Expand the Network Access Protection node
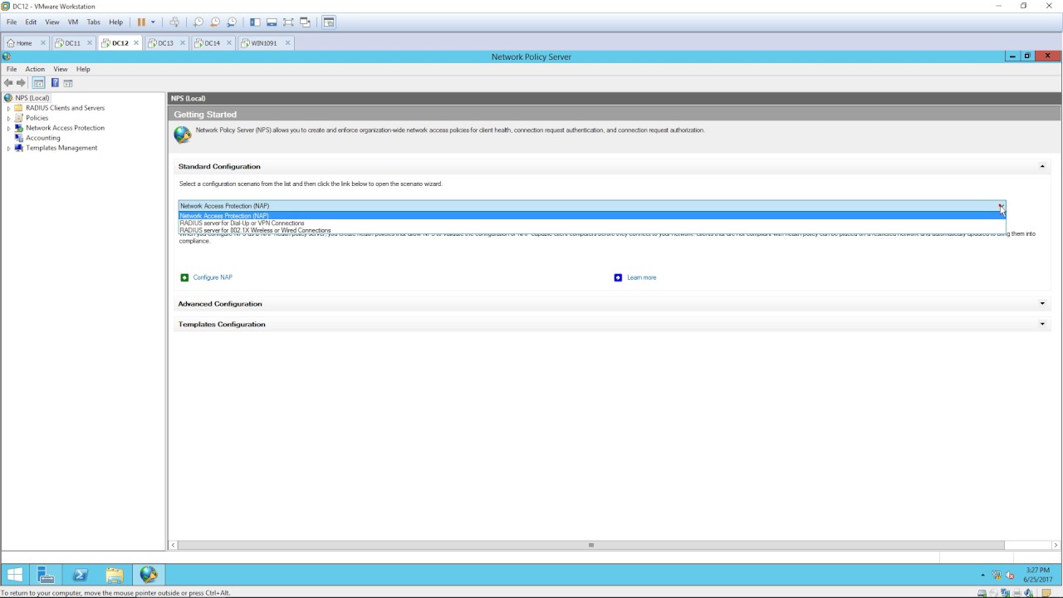This screenshot has width=1063, height=598. tap(9, 128)
